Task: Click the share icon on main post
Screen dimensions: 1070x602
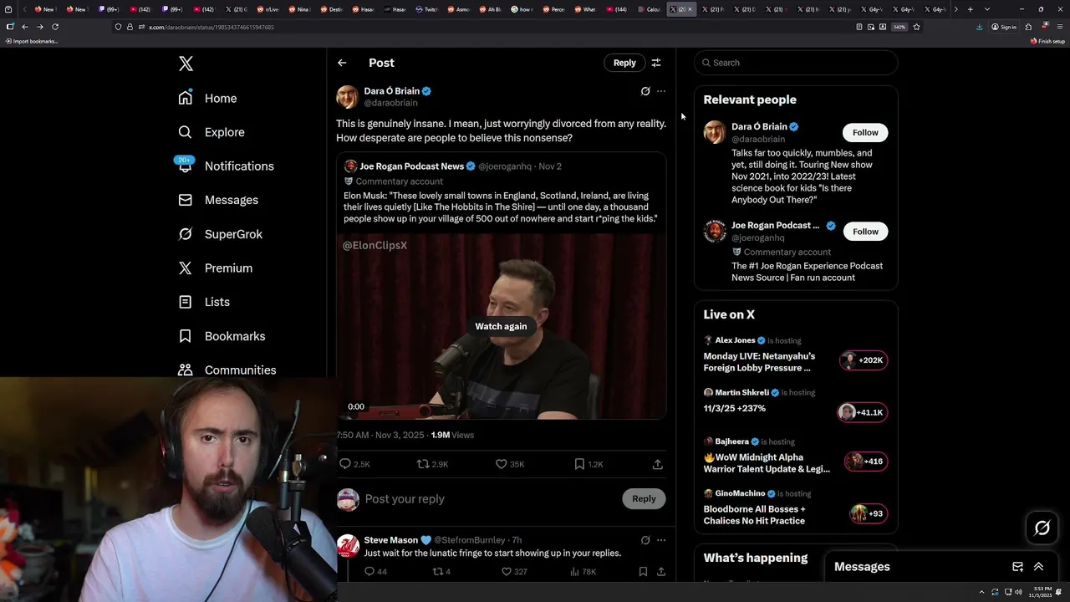Action: [658, 464]
